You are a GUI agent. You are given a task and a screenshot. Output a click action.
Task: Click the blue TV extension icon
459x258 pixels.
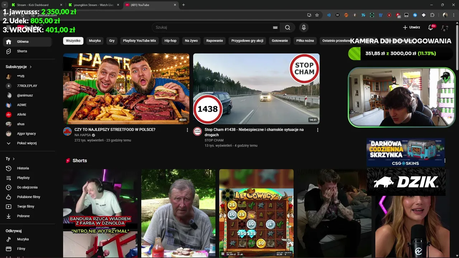(380, 15)
